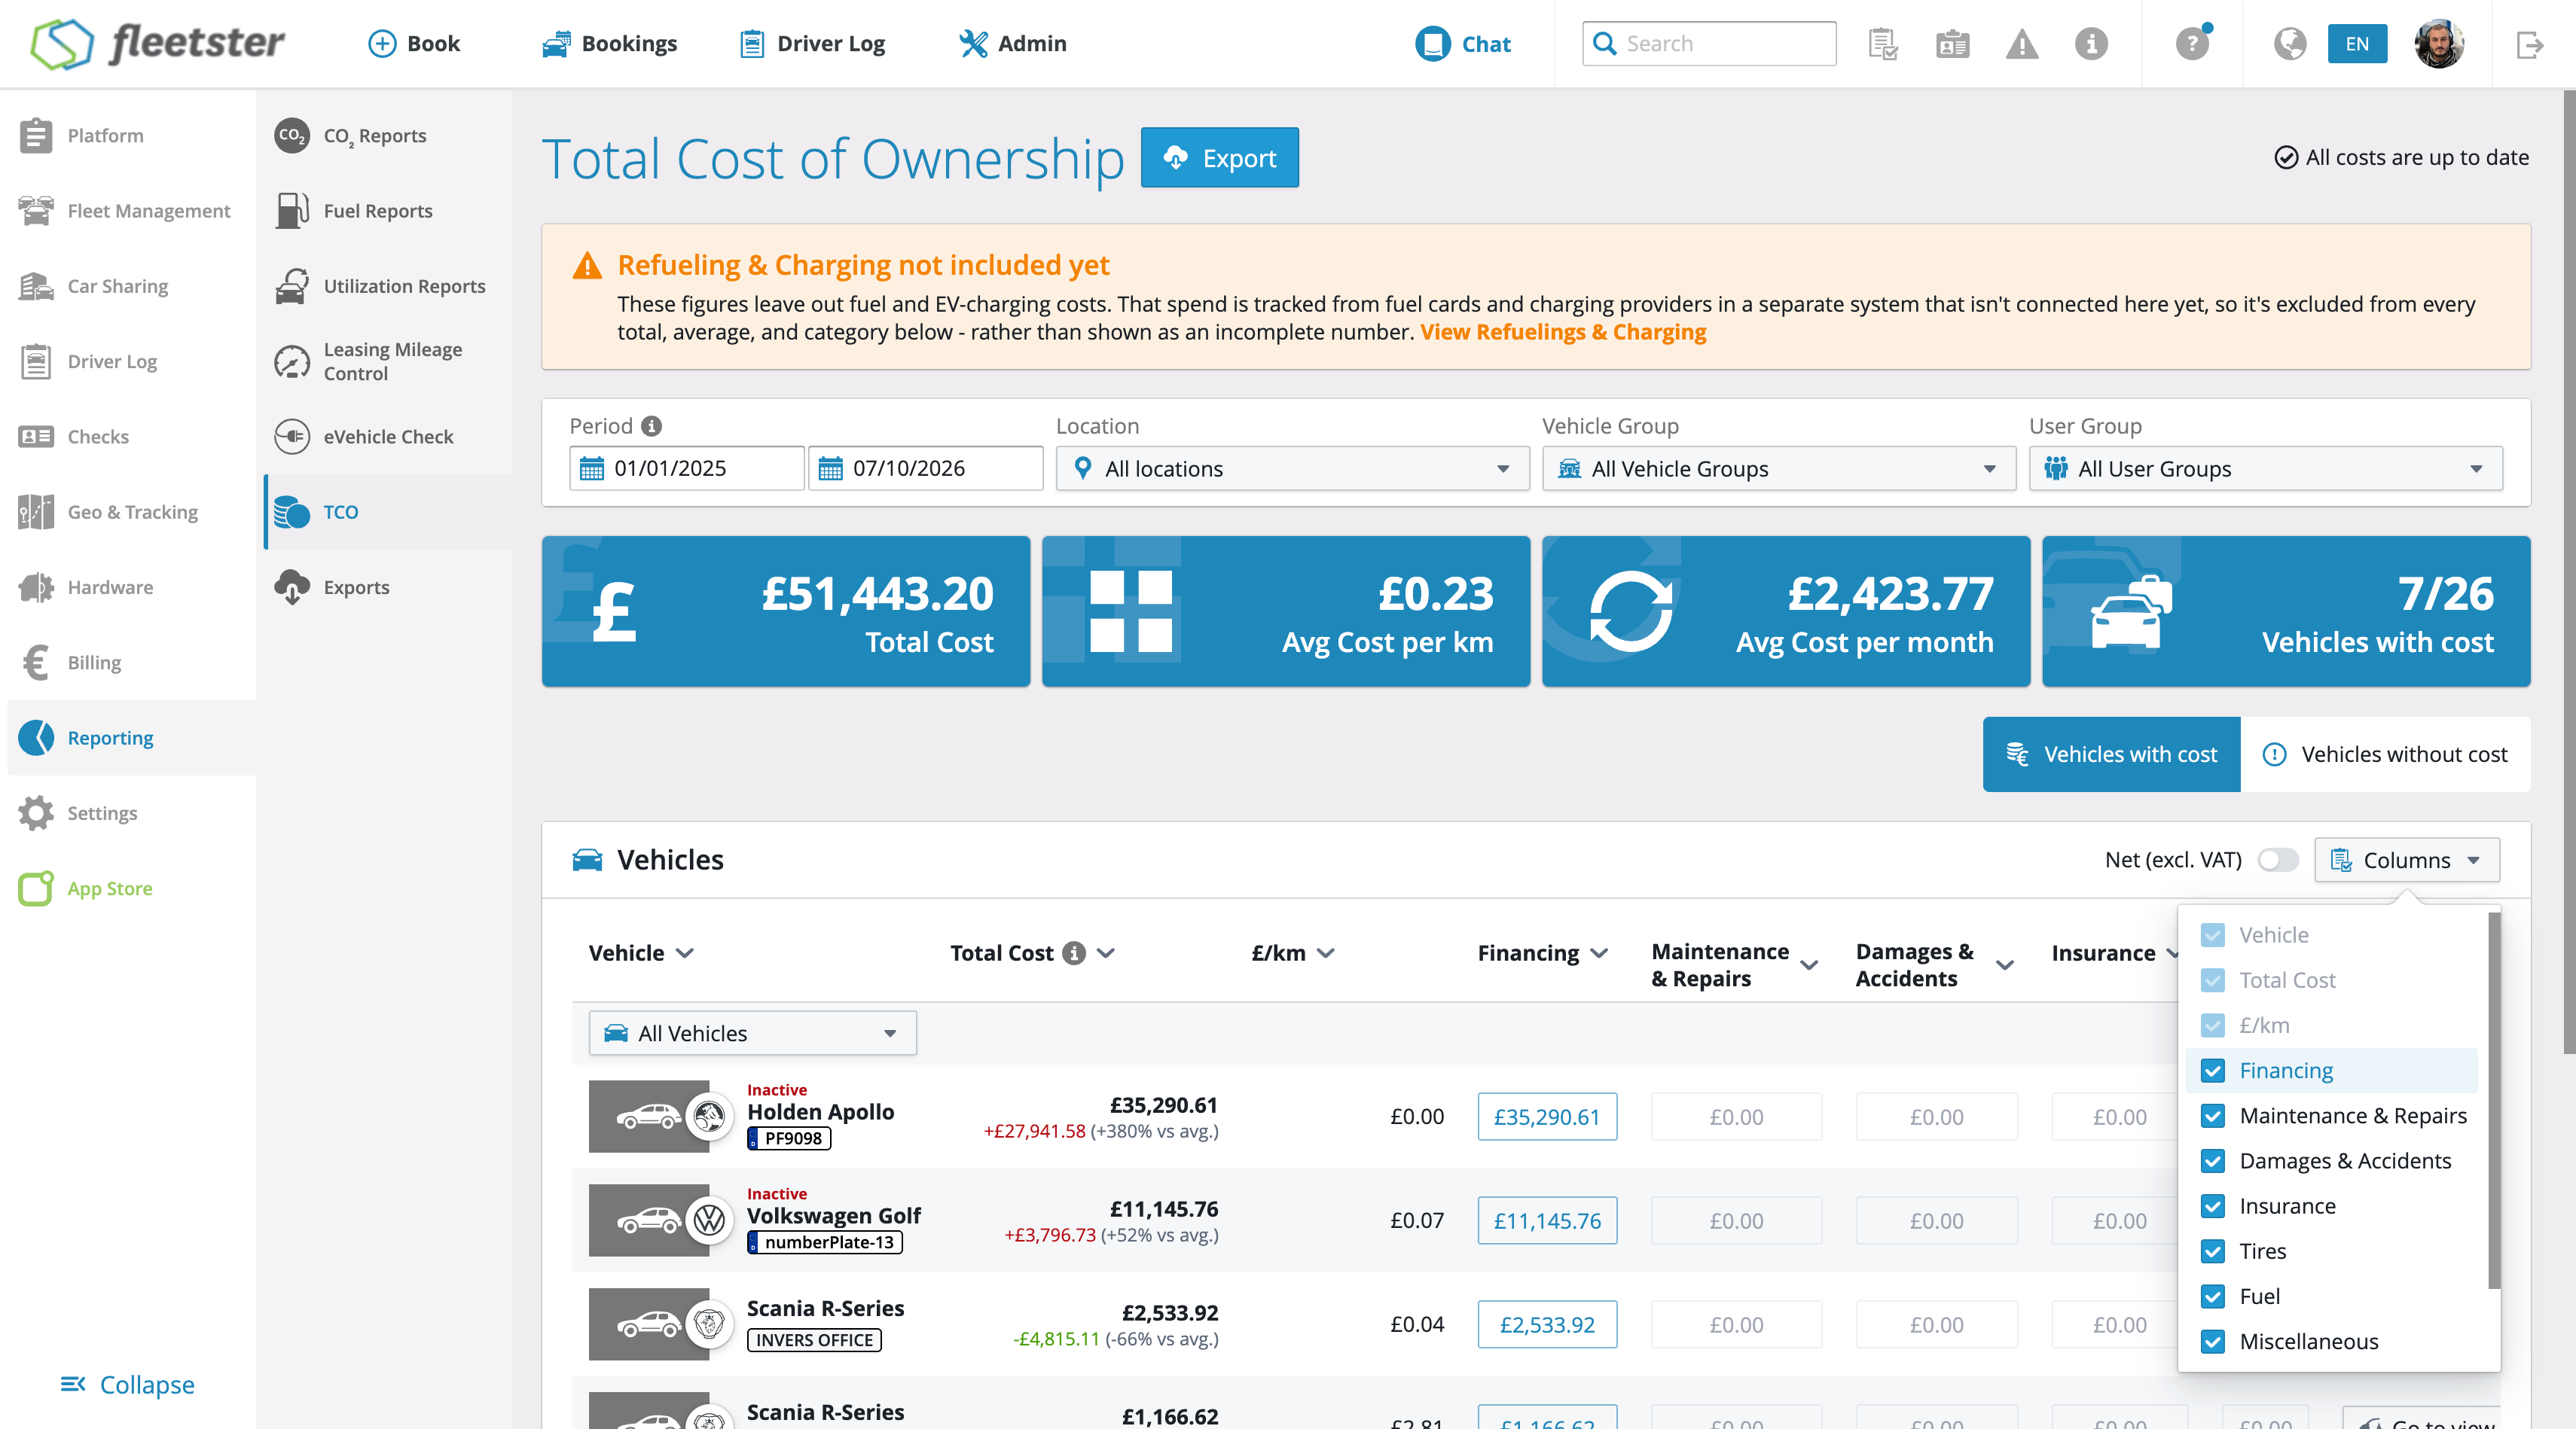
Task: Open the globe language icon
Action: 2289,44
